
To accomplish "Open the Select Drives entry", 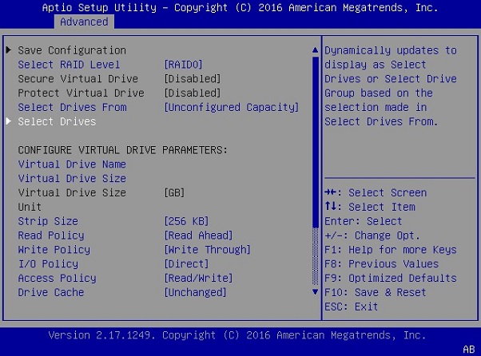I will coord(57,122).
